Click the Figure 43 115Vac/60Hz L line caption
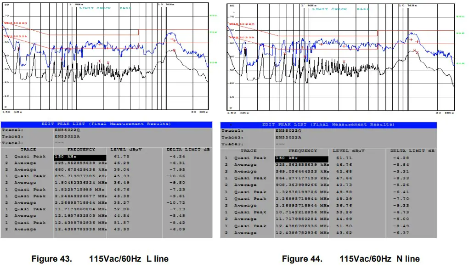This screenshot has width=469, height=269. pos(100,258)
